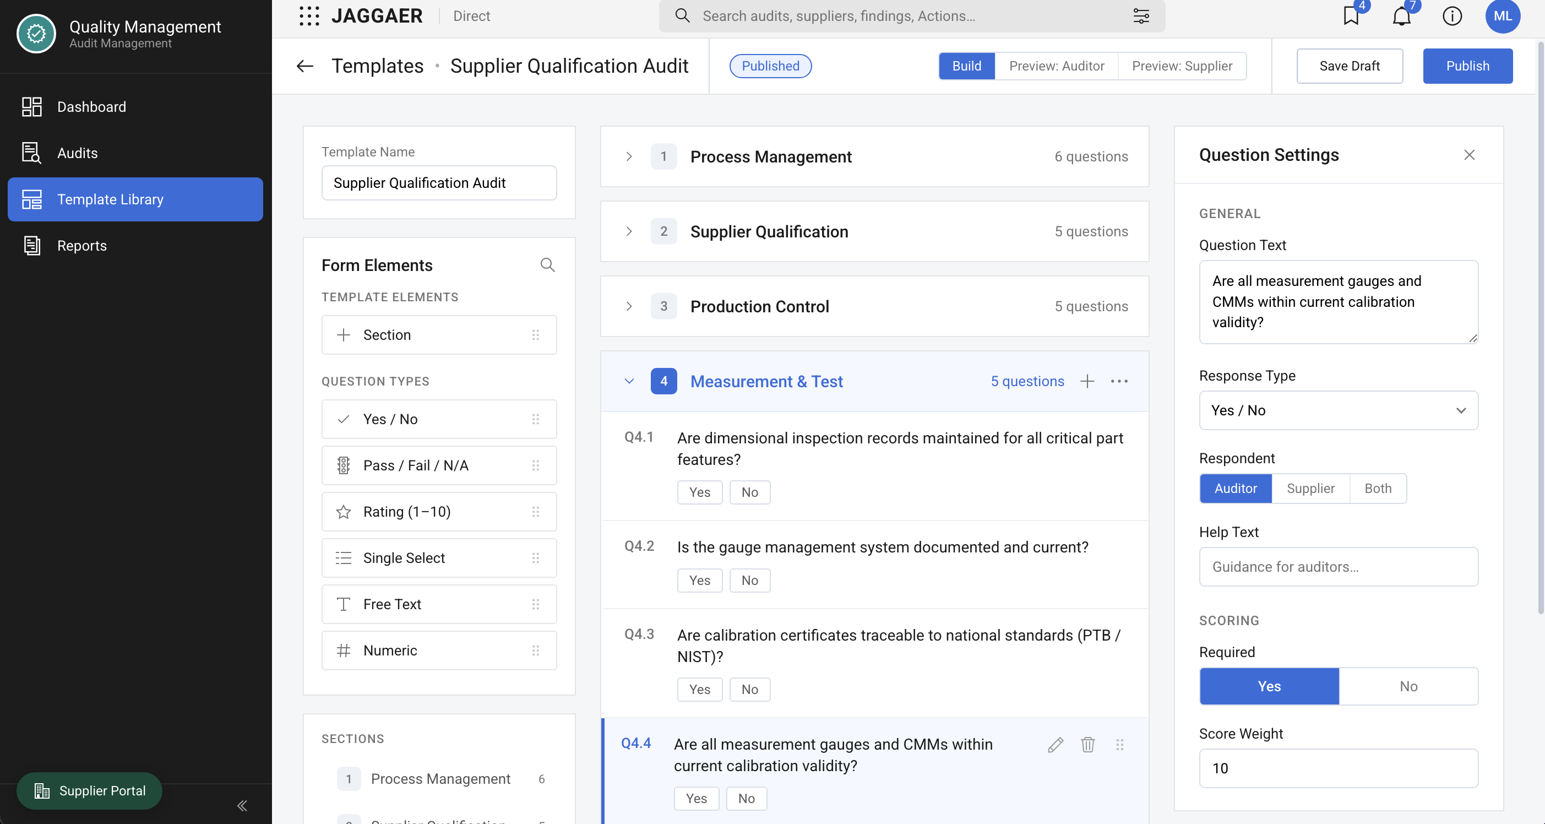Click the Publish button

(x=1467, y=66)
